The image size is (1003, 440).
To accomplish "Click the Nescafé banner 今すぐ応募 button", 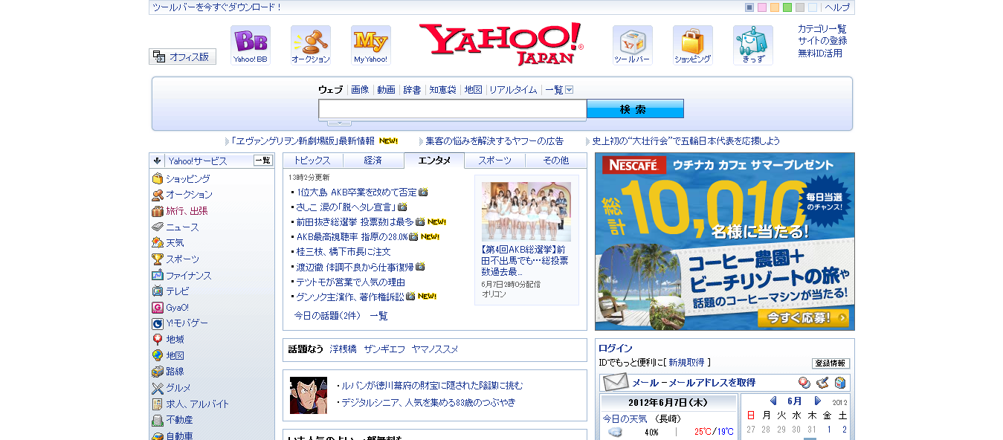I will (x=803, y=318).
